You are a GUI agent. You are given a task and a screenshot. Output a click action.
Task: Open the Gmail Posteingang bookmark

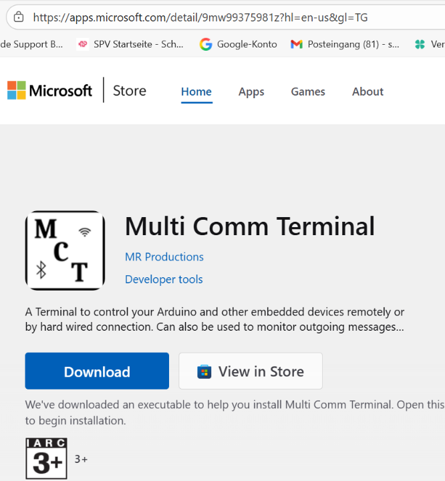[345, 44]
